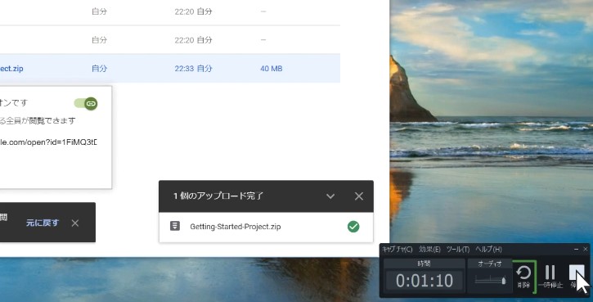The width and height of the screenshot is (593, 302).
Task: Open ツール(T) menu in recorder
Action: pyautogui.click(x=458, y=250)
